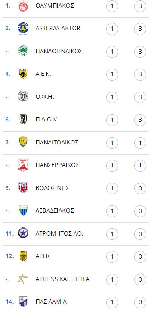The height and width of the screenshot is (311, 153).
Task: Click the points circle for Π.Α.Ο.Κ.
Action: coord(140,120)
